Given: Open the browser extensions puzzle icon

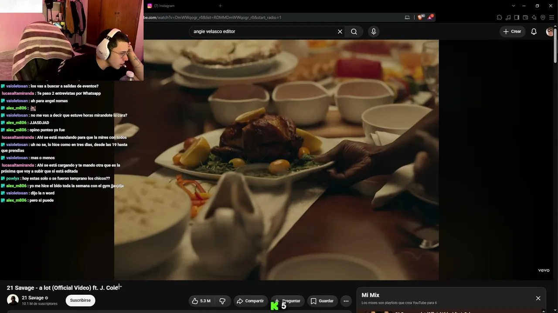Looking at the screenshot, I should 499,17.
